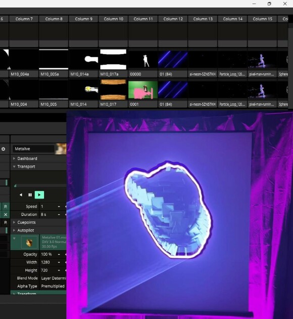Restore down the application window
The image size is (293, 319).
269,4
